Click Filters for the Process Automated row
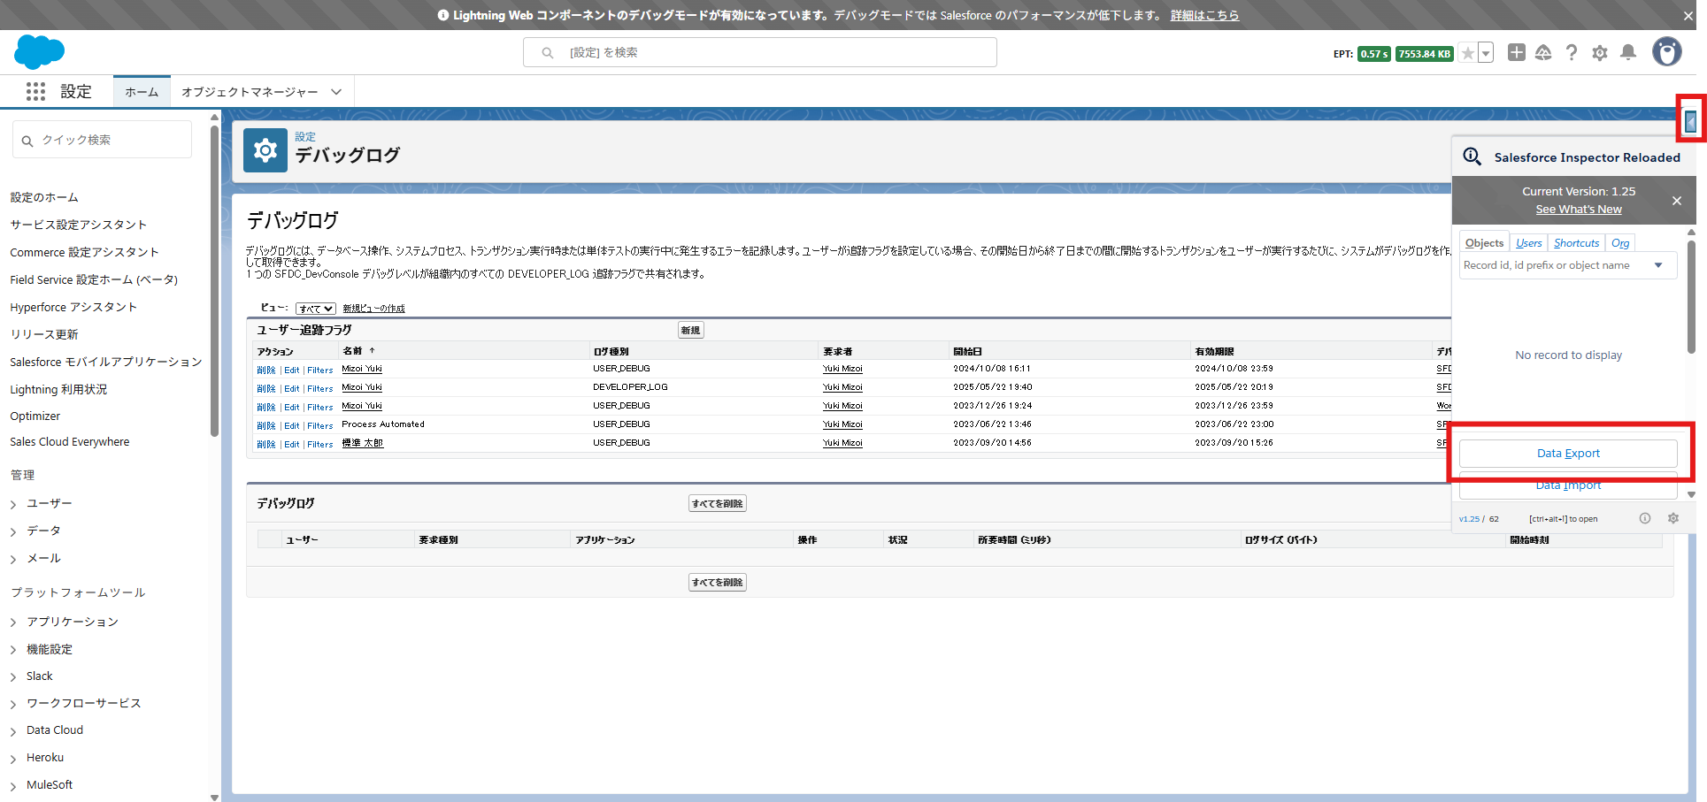Image resolution: width=1707 pixels, height=802 pixels. [x=320, y=426]
